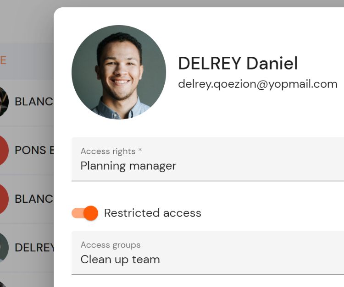Toggle the Restricted access switch
344x287 pixels.
85,213
